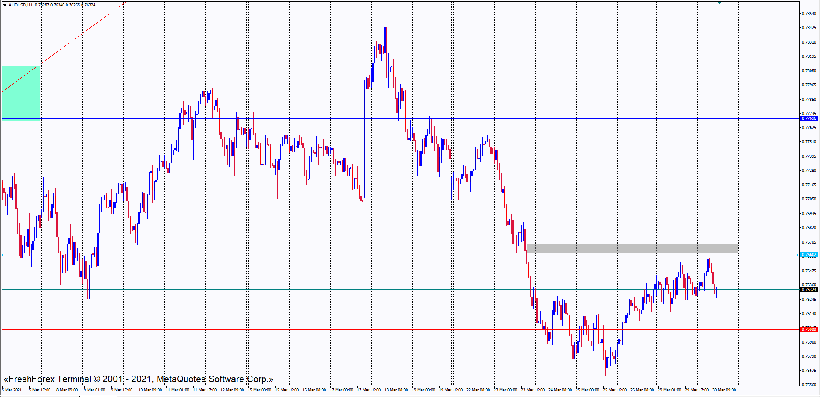Image resolution: width=820 pixels, height=397 pixels.
Task: Click the 23 Mar 16:00 time label
Action: pos(533,390)
